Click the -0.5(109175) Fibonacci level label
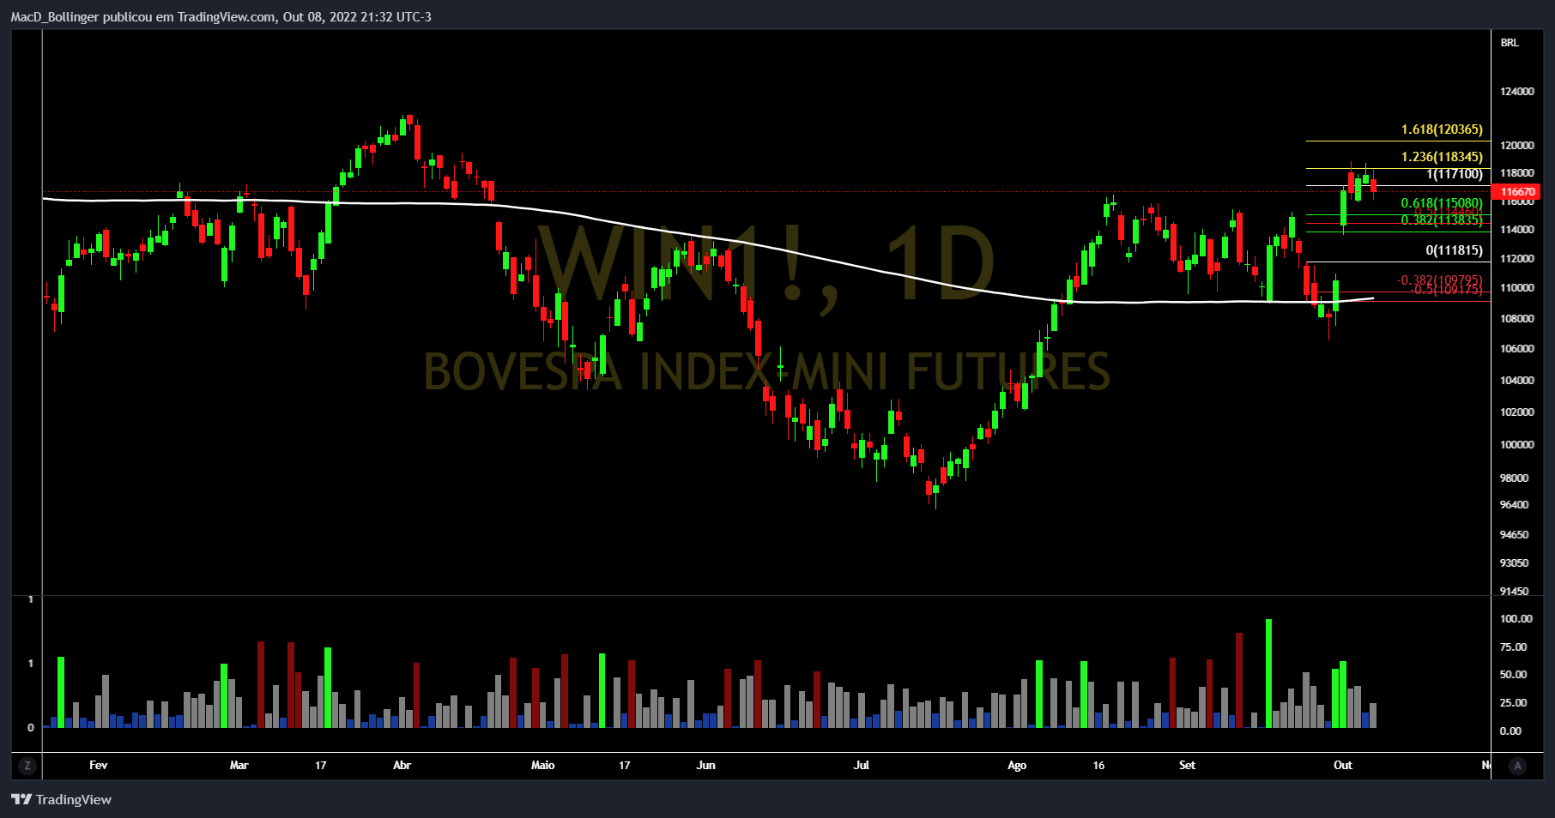The width and height of the screenshot is (1555, 818). coord(1447,290)
